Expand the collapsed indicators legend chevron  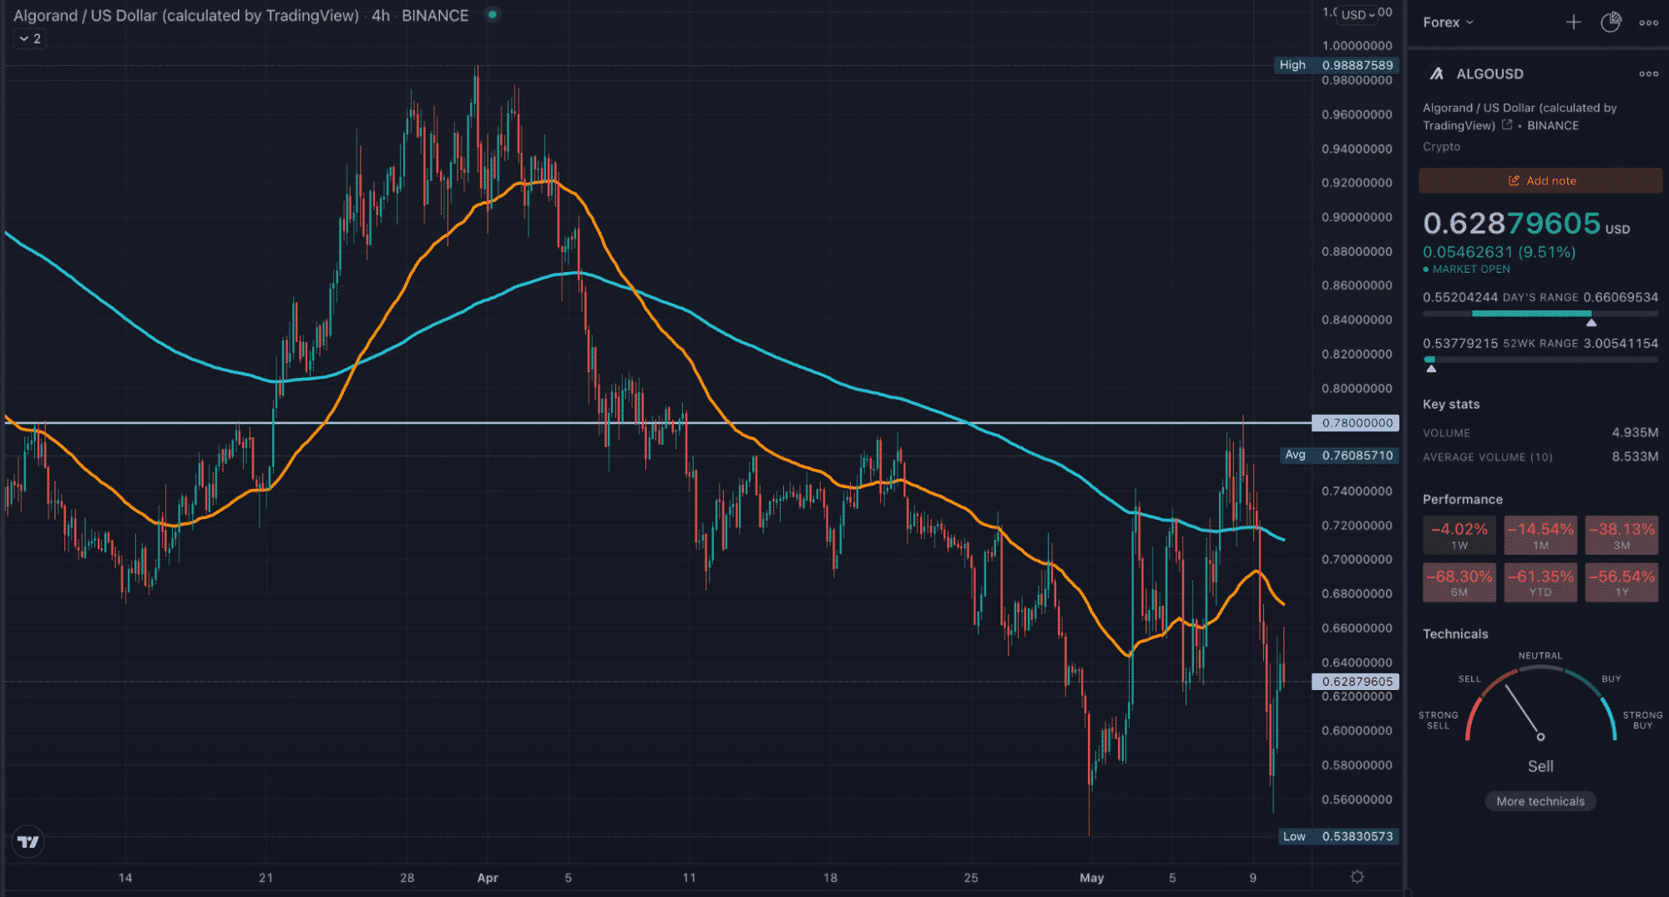pos(29,38)
